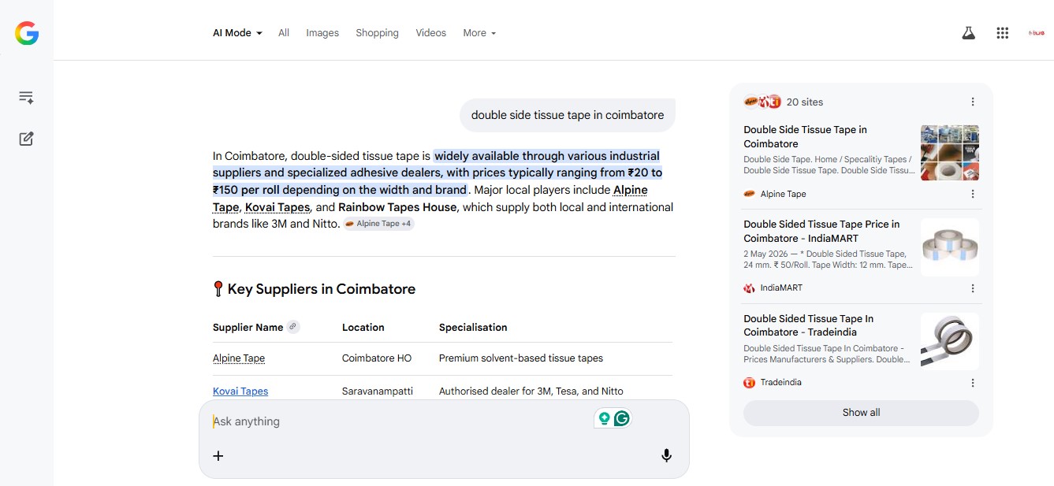1054x486 pixels.
Task: Click 'Authorised dealer for 3M, Tesa, and Nitto' cell
Action: click(531, 391)
